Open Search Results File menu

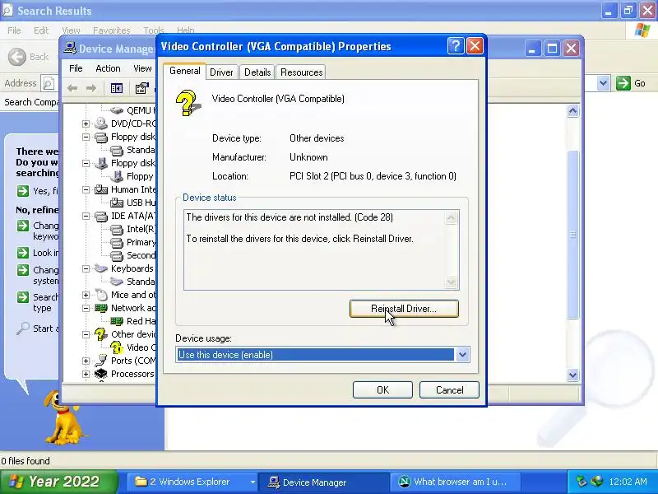coord(14,30)
